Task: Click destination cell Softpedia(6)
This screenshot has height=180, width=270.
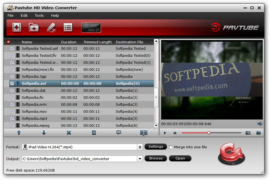Action: coord(127,125)
